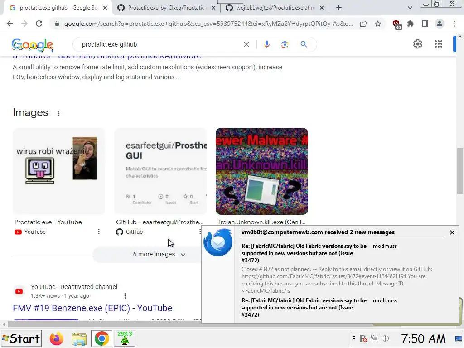
Task: Click YouTube · Deactivated channel source line
Action: (74, 287)
